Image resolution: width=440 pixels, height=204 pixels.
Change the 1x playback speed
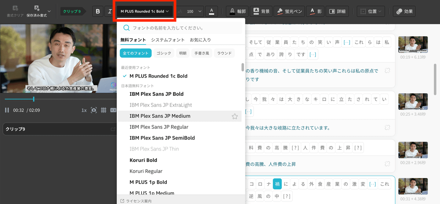[x=84, y=110]
